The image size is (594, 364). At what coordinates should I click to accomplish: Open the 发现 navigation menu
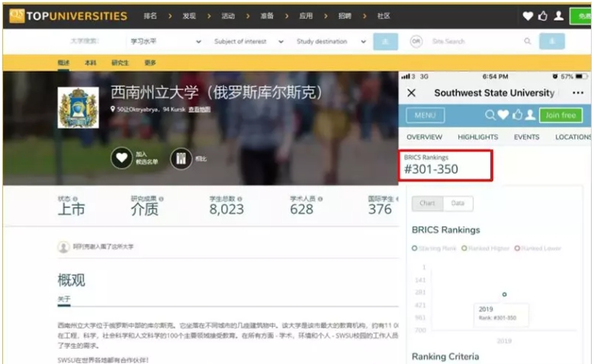(189, 16)
